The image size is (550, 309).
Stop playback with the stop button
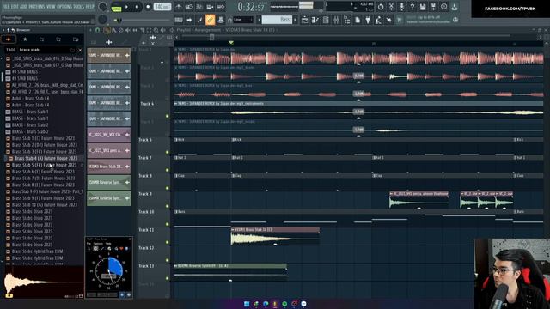[137, 7]
